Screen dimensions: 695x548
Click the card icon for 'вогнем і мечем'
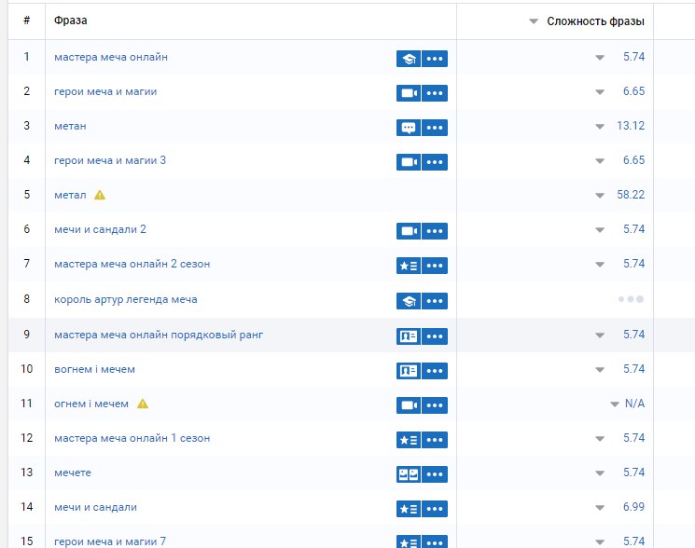(409, 371)
